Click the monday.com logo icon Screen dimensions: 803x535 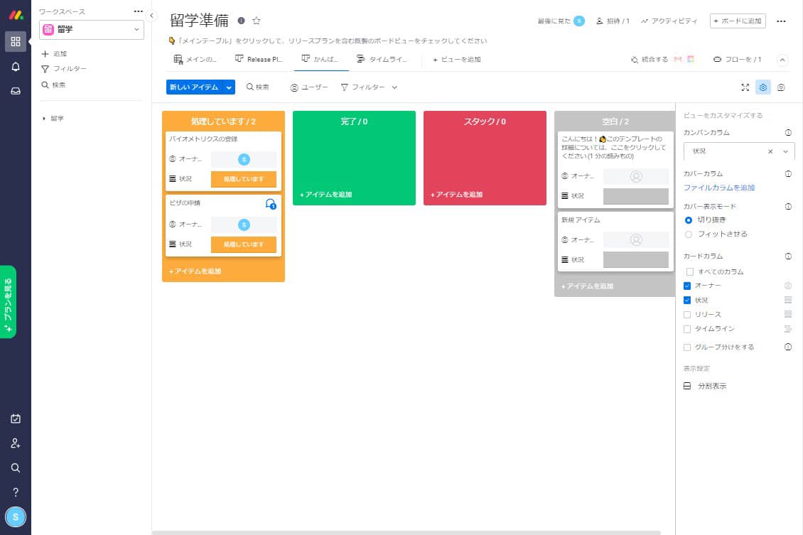click(x=16, y=15)
